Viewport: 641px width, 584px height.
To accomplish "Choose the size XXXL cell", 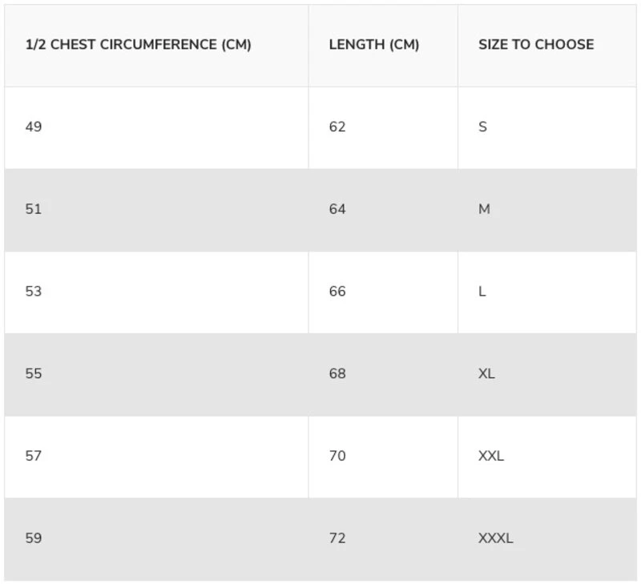I will click(495, 538).
